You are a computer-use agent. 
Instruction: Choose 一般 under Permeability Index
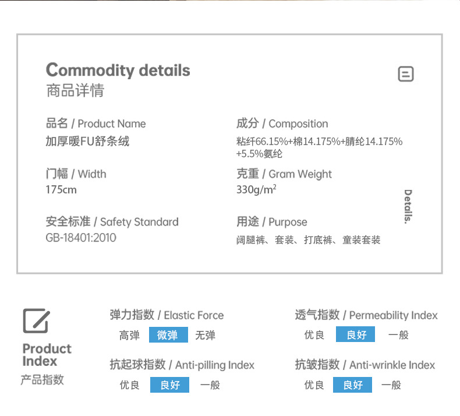tap(398, 334)
